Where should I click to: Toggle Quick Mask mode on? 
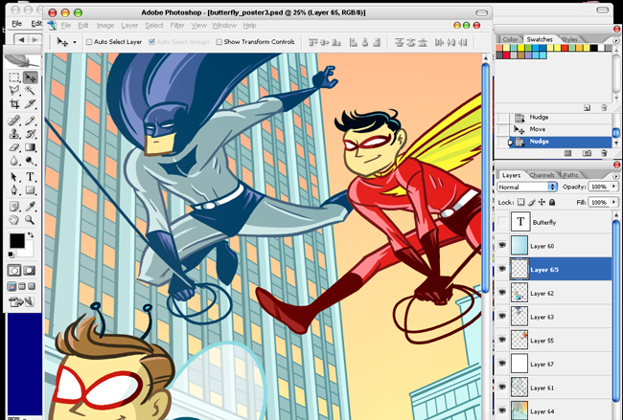point(30,271)
